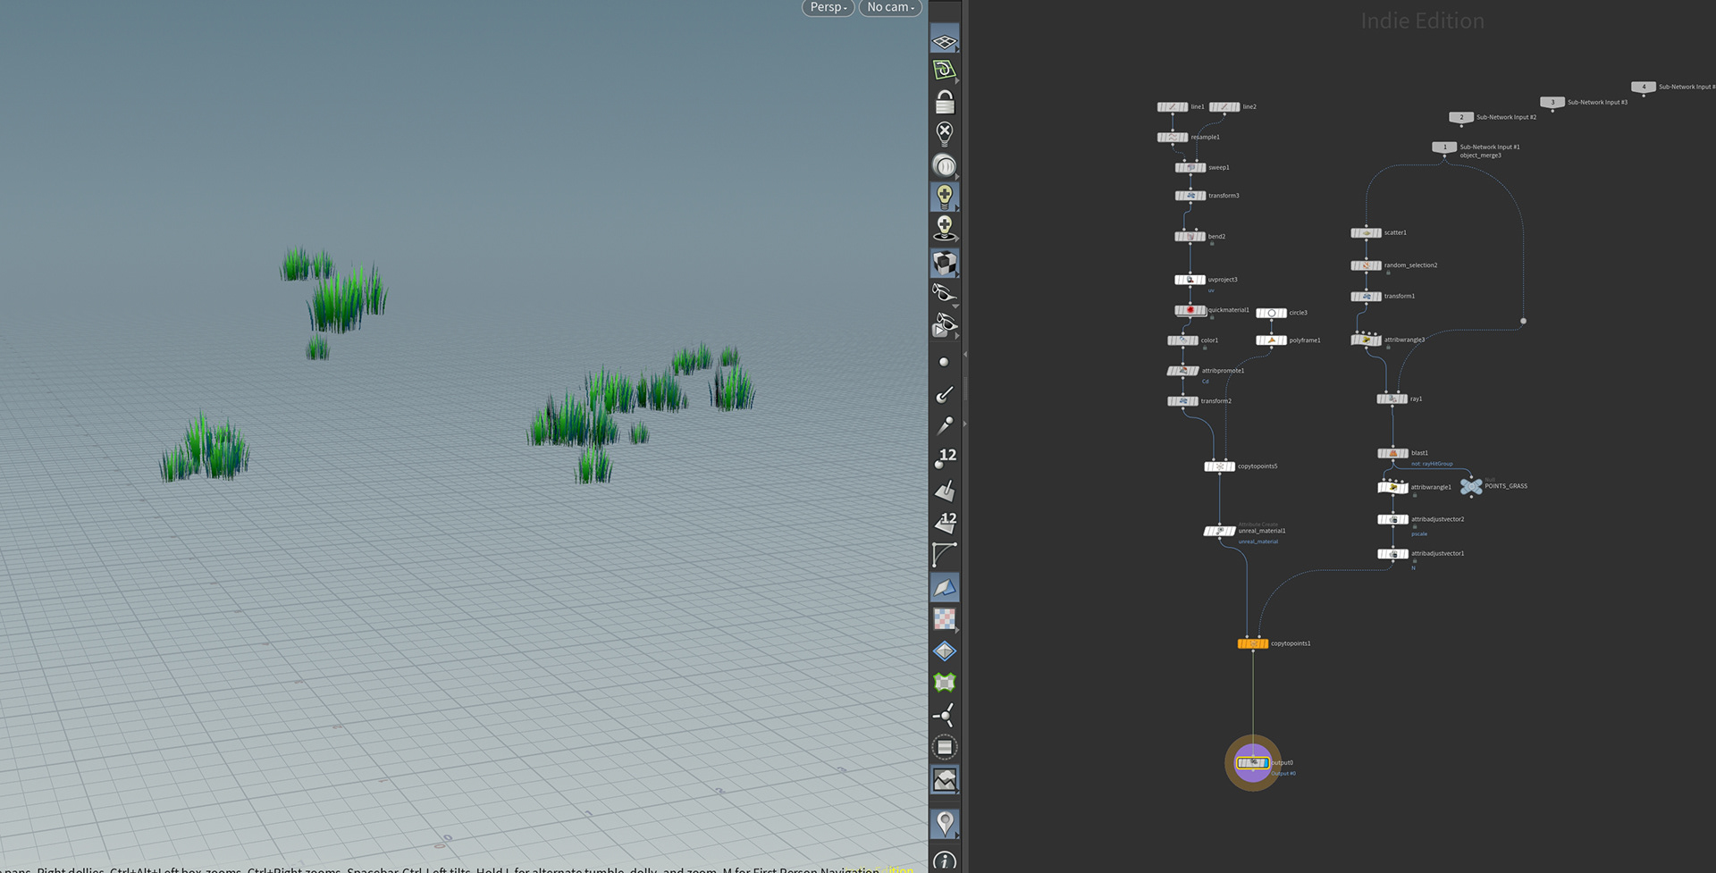
Task: Toggle display point normals icon
Action: pos(945,394)
